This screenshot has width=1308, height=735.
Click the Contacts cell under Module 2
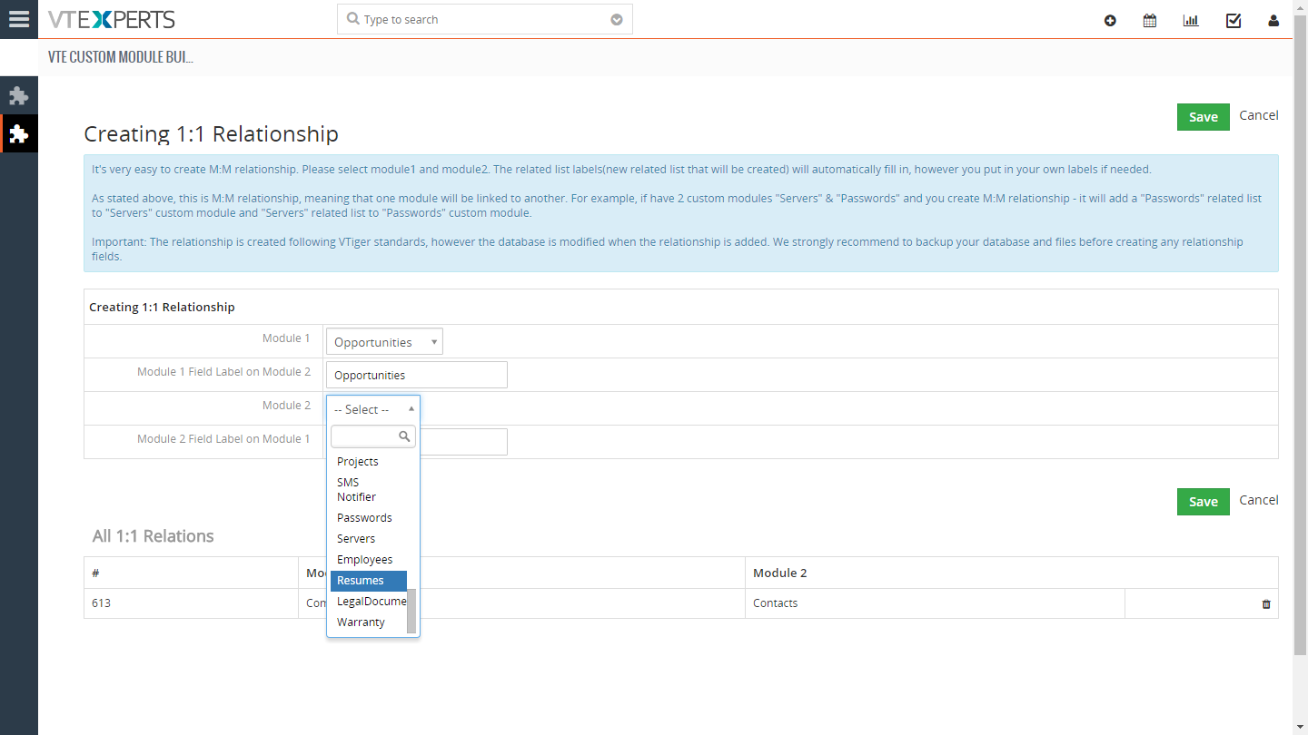935,603
